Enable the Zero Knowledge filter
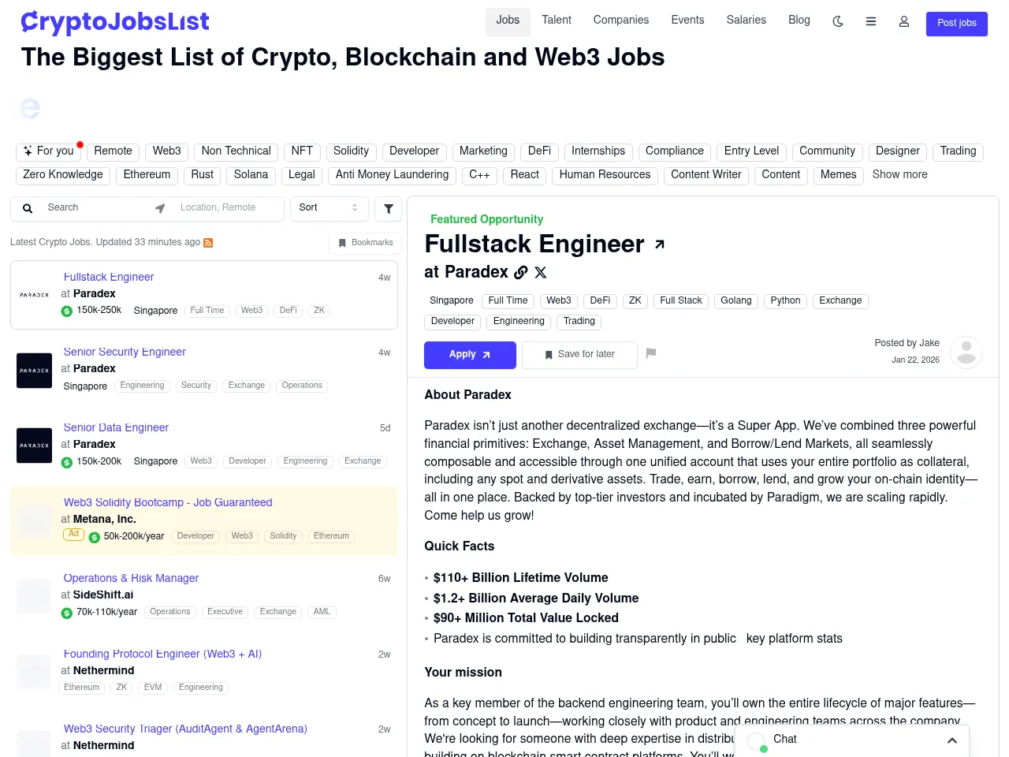 coord(62,174)
